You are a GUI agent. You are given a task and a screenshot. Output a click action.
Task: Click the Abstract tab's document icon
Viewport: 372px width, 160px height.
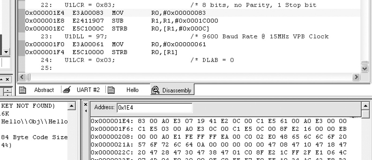[23, 90]
